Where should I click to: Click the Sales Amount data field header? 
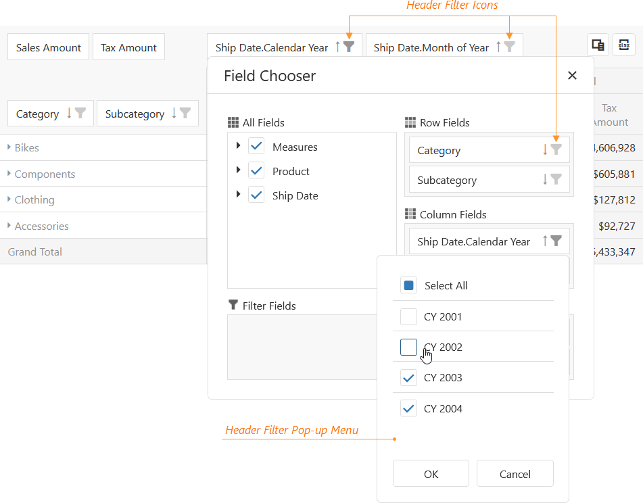(x=48, y=47)
